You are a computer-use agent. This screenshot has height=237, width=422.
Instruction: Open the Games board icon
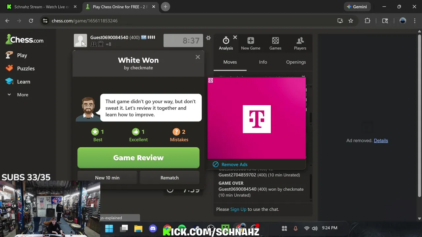tap(275, 40)
